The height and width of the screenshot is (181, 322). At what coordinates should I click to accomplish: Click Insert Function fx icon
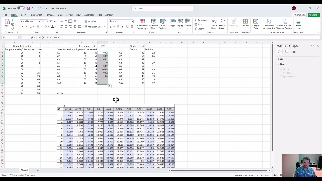[32, 37]
